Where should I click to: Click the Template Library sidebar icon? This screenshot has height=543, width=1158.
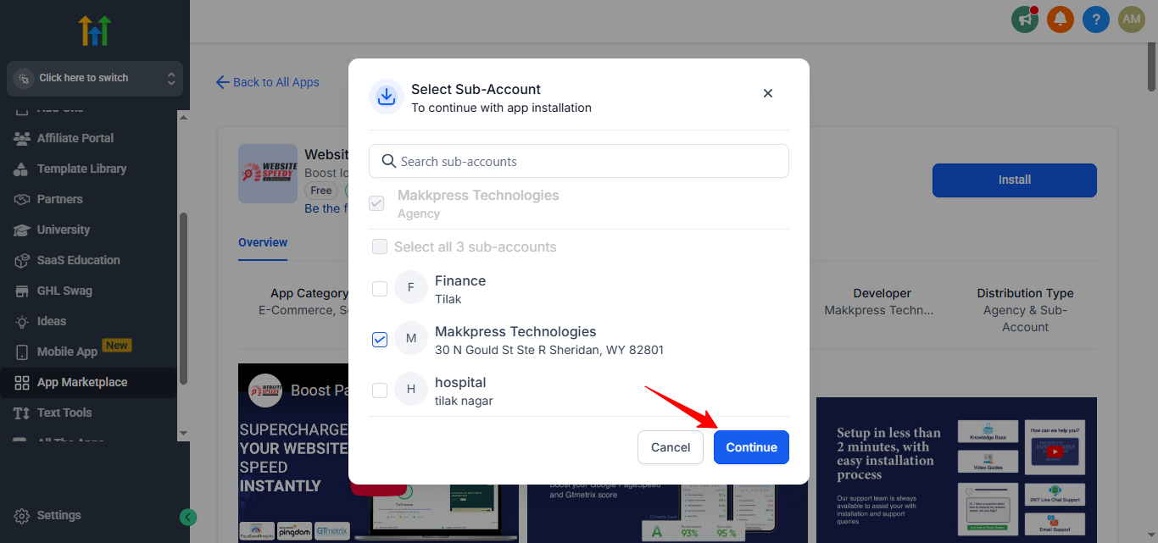click(x=22, y=169)
